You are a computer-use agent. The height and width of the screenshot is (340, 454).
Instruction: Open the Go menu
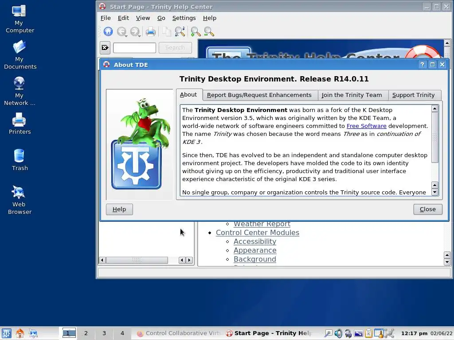click(161, 18)
